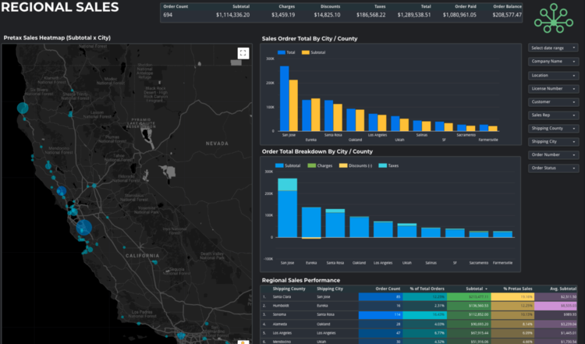Select the Santa Clara row in the table
The width and height of the screenshot is (585, 344).
[284, 296]
